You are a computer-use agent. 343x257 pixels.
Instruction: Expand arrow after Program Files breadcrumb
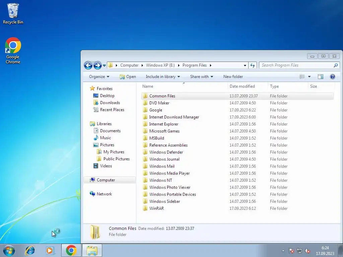pyautogui.click(x=211, y=65)
